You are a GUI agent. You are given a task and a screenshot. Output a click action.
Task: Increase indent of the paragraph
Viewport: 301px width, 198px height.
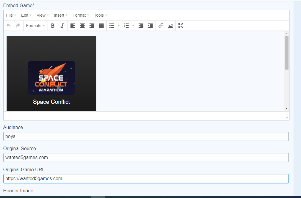tap(150, 26)
